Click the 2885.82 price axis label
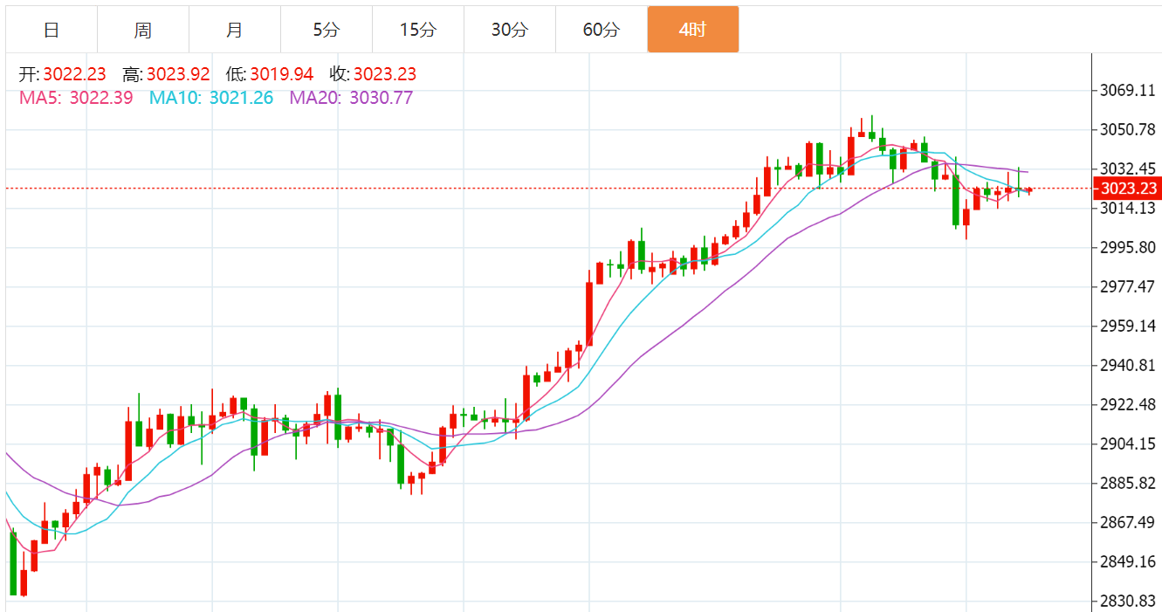The height and width of the screenshot is (612, 1162). [1128, 483]
